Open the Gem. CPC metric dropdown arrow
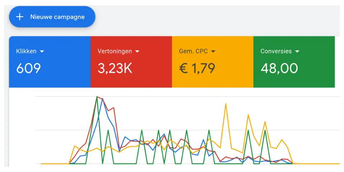 [213, 51]
